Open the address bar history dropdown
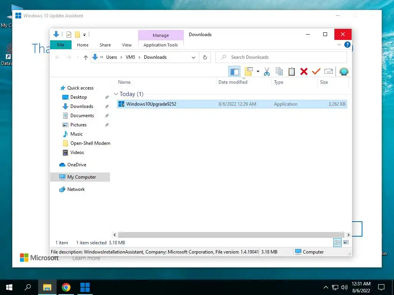Screen dimensions: 394x295 click(x=194, y=58)
